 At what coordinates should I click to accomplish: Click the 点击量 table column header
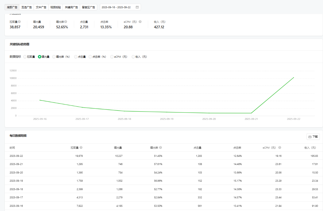(197, 148)
